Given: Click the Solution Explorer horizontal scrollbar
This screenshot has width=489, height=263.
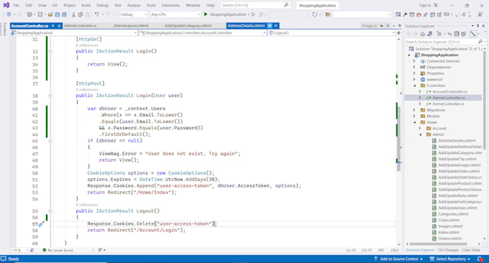Looking at the screenshot, I should pos(438,244).
